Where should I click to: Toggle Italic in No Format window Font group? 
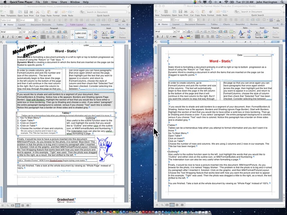(x=162, y=36)
